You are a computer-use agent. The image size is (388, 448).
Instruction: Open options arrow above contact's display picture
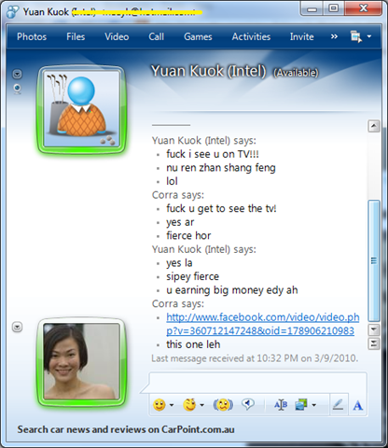pos(17,74)
